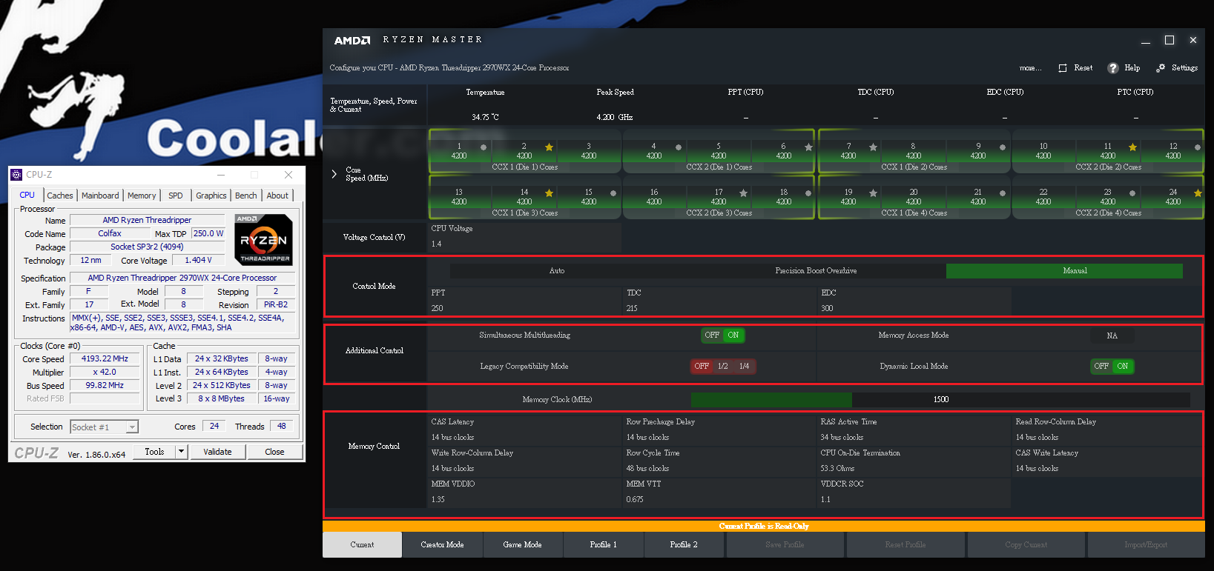
Task: Open the Bench tab in CPU-Z
Action: pyautogui.click(x=246, y=196)
